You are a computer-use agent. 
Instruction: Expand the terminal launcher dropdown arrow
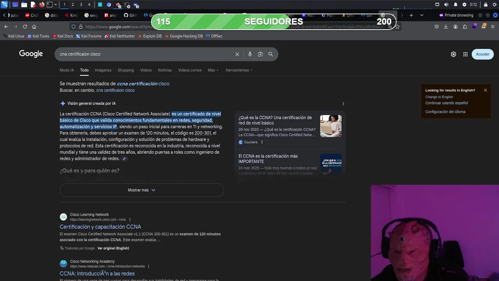click(56, 5)
